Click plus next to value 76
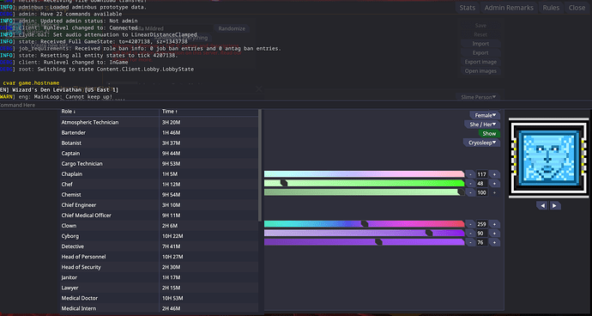This screenshot has width=592, height=316. click(494, 242)
